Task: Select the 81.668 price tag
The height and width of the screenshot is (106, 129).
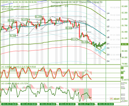Action: (x=69, y=28)
